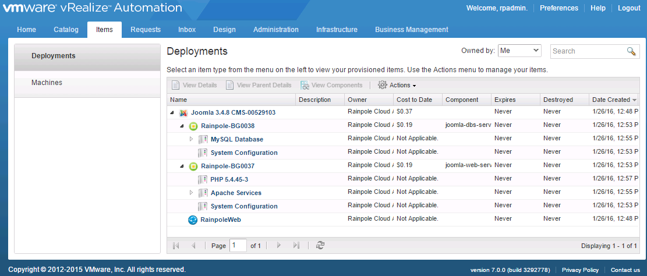Open the Actions dropdown menu
647x276 pixels.
pyautogui.click(x=397, y=85)
